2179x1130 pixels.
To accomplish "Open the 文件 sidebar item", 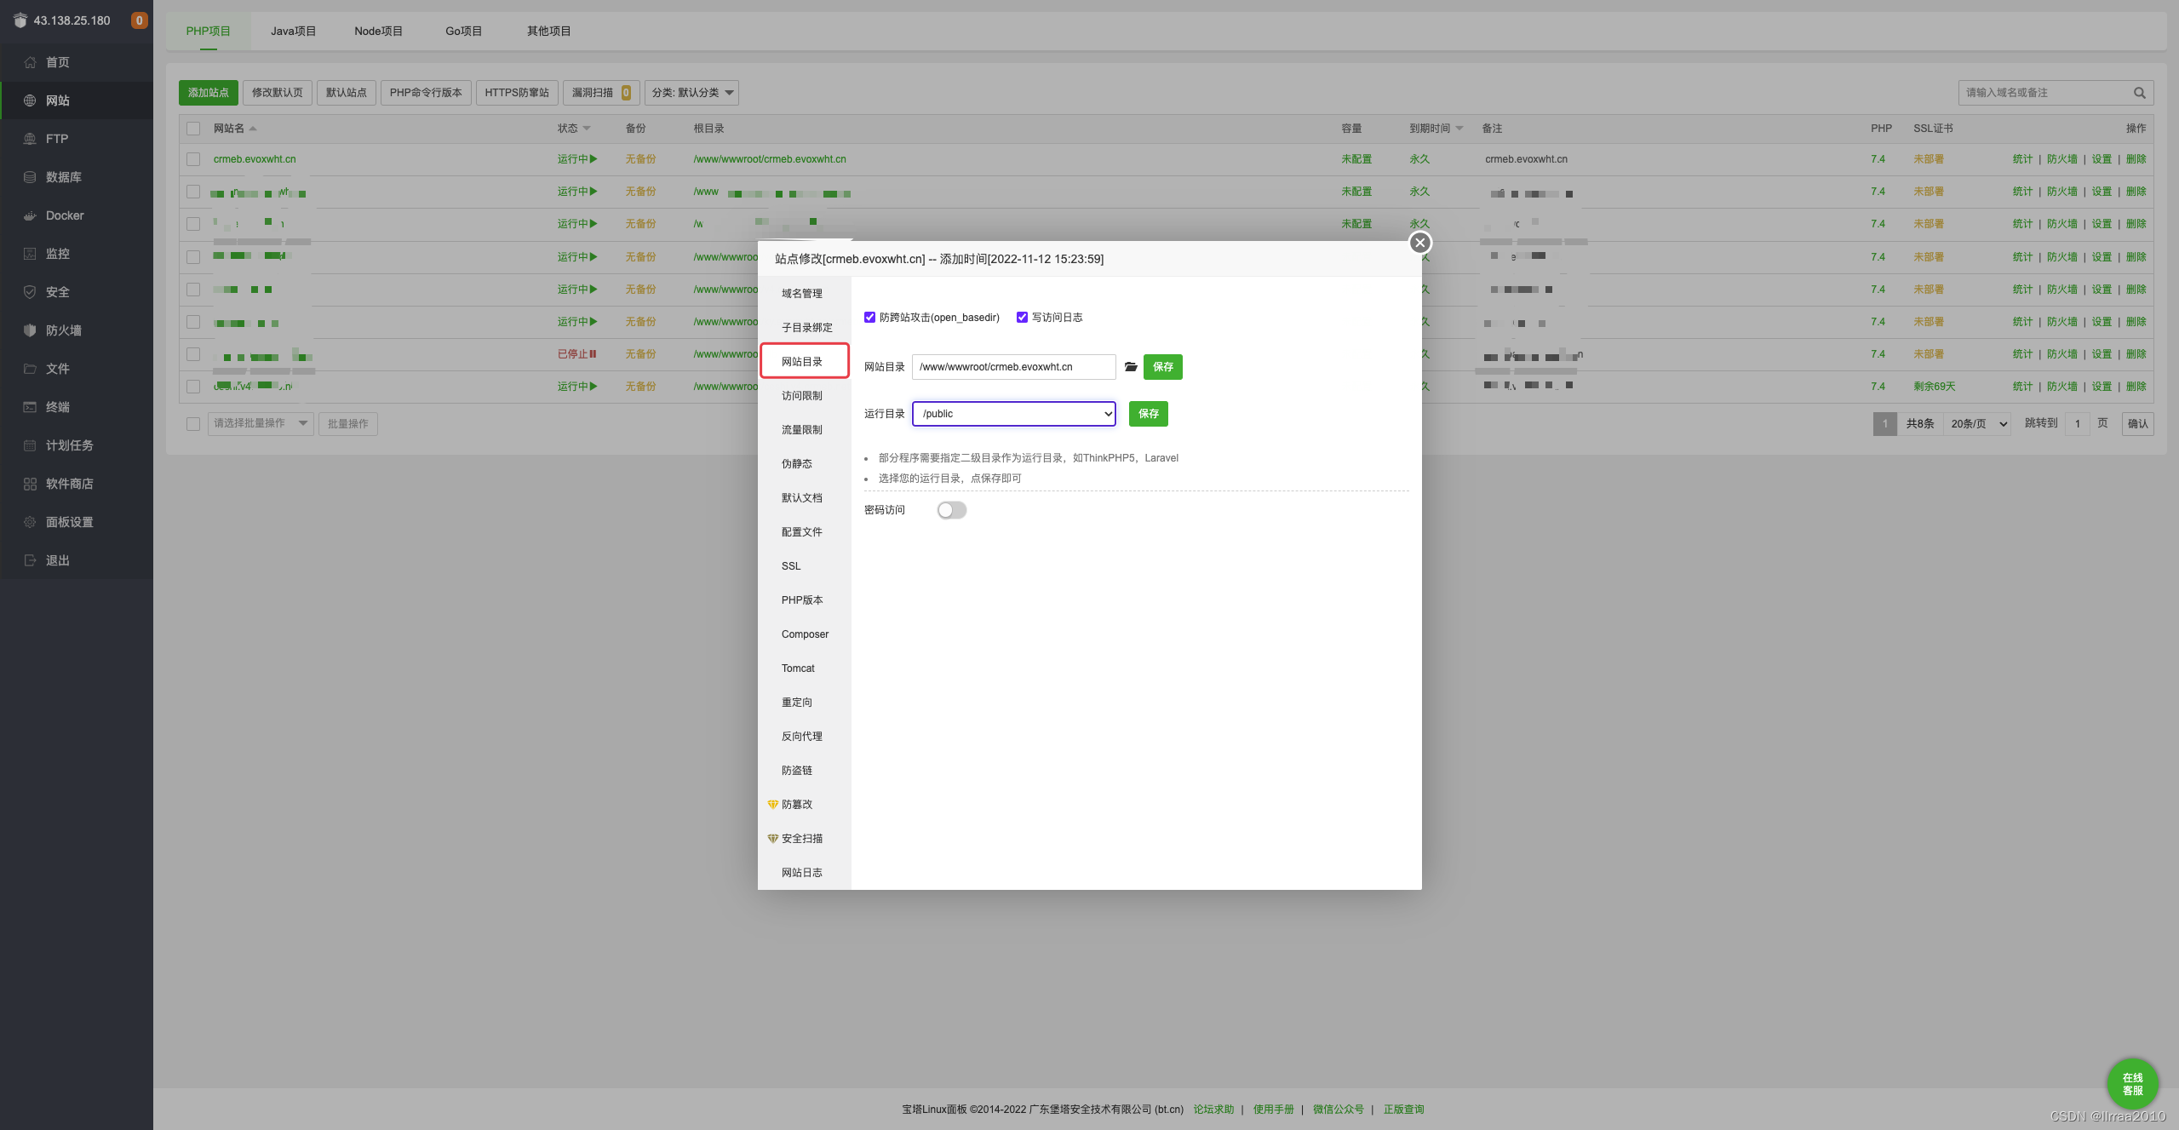I will pos(77,369).
